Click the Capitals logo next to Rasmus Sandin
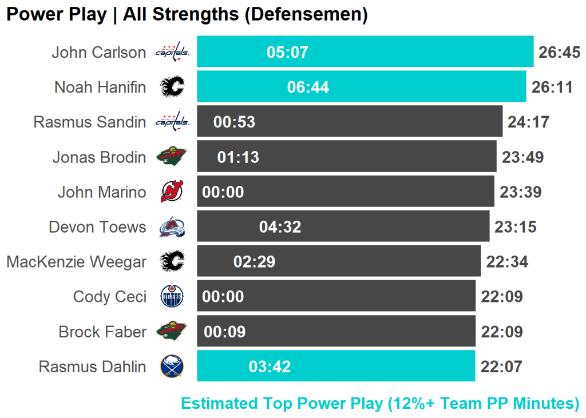The width and height of the screenshot is (586, 418). click(x=172, y=122)
